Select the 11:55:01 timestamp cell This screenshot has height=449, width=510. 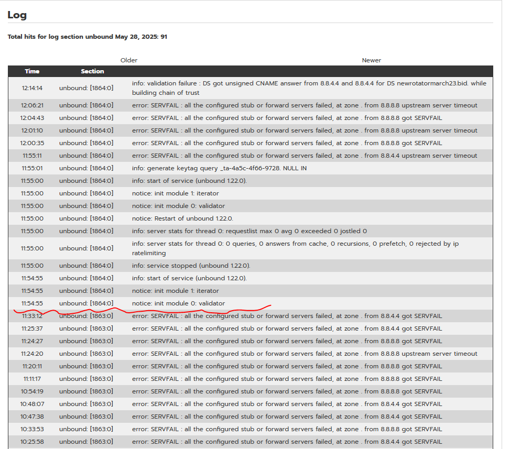click(32, 168)
